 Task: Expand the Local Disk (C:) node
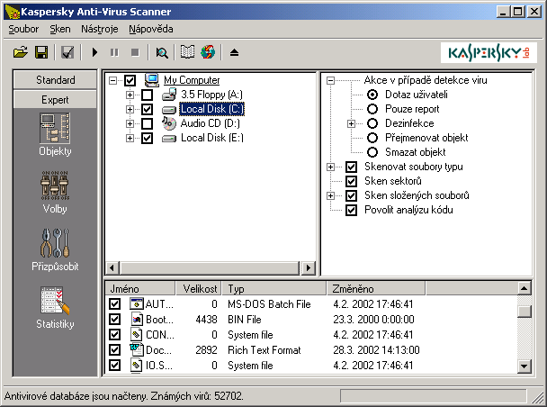(130, 109)
